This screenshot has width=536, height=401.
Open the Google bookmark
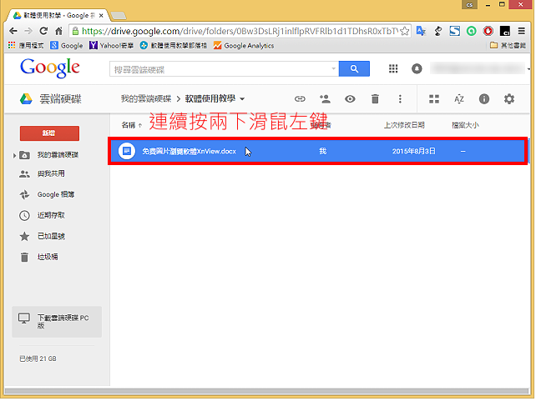[x=67, y=46]
